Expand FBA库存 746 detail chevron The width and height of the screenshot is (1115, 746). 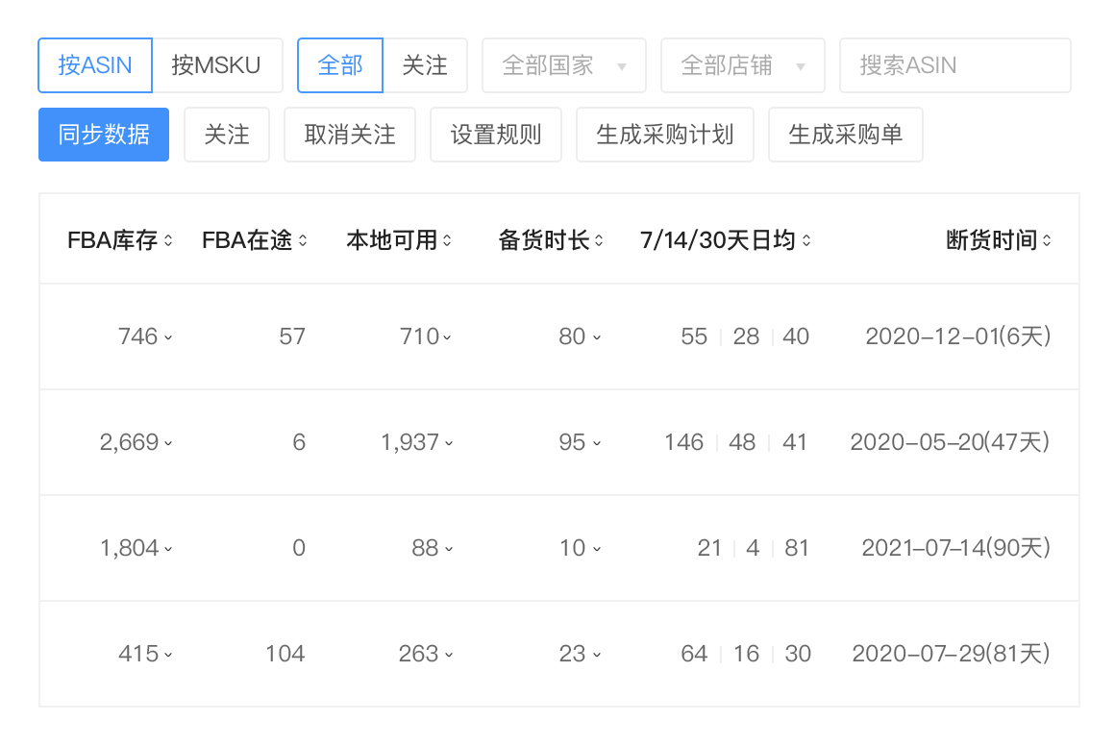pyautogui.click(x=168, y=337)
